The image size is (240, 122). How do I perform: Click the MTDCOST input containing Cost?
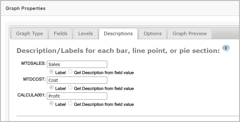[x=77, y=80]
